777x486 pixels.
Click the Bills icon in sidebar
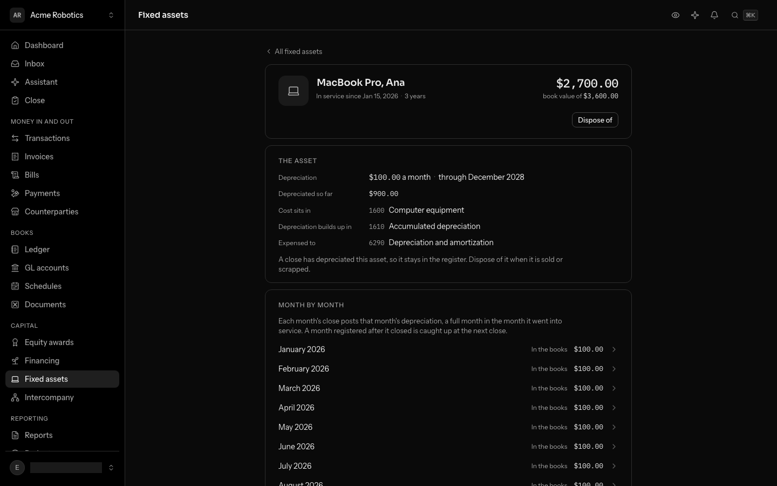[x=15, y=175]
